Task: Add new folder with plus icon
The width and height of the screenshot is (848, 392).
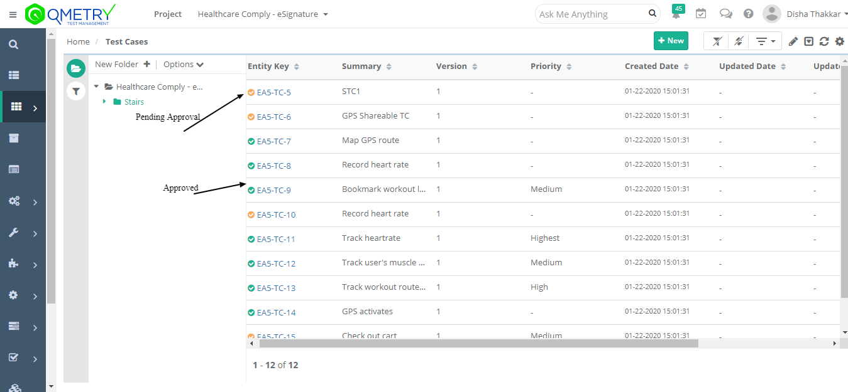Action: (x=147, y=64)
